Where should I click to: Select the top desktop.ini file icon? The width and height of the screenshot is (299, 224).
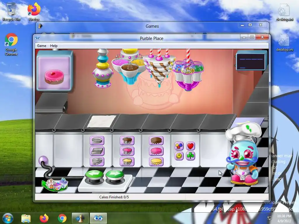[x=284, y=12]
